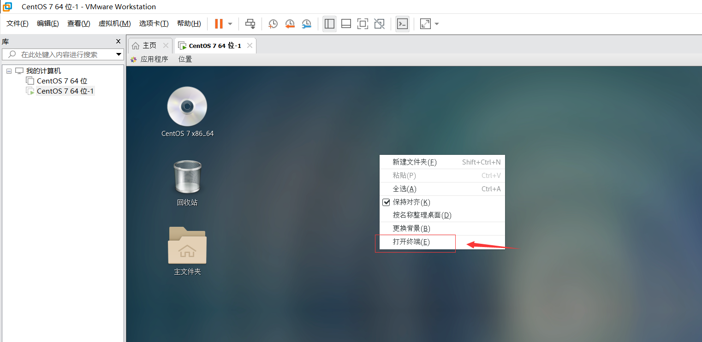This screenshot has height=342, width=702.
Task: Expand the stretch view mode dropdown arrow
Action: coord(436,24)
